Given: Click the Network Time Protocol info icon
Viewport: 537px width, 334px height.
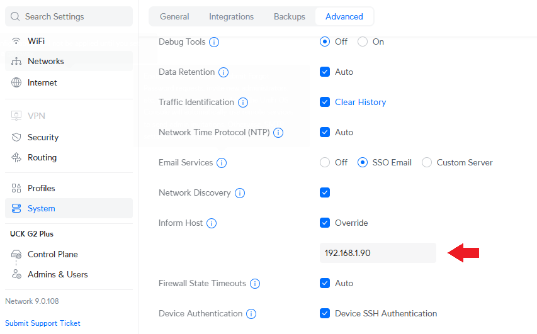Looking at the screenshot, I should click(x=278, y=133).
